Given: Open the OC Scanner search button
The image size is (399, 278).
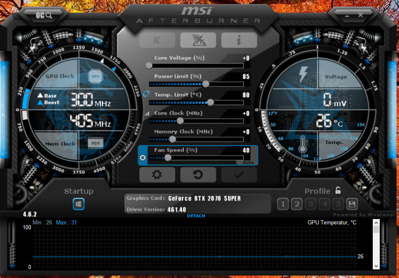Looking at the screenshot, I should [x=44, y=15].
